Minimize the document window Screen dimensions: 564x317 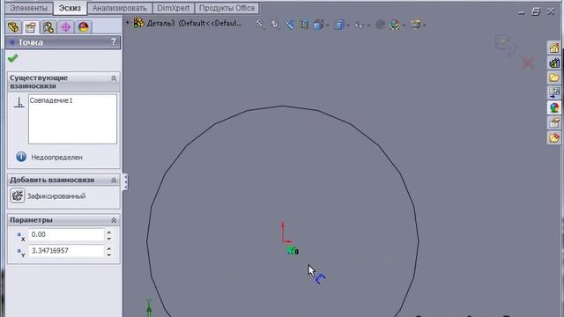522,12
